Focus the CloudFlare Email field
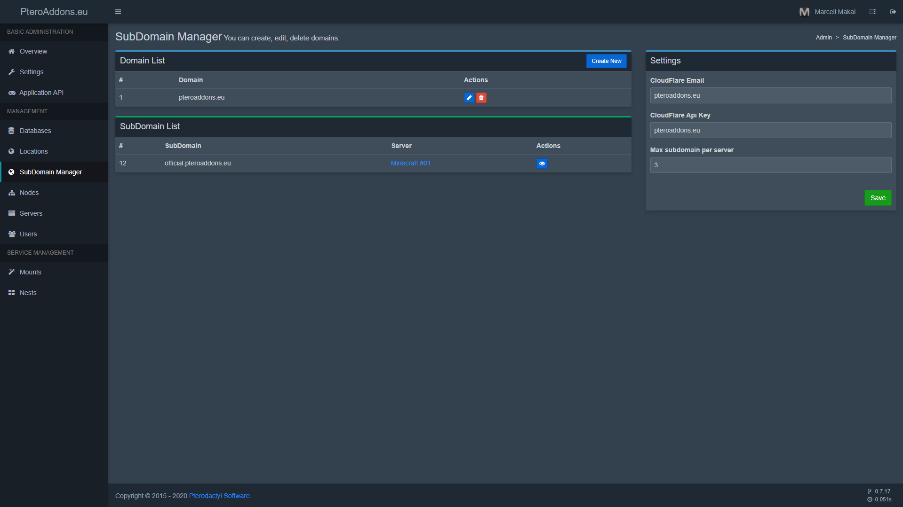The width and height of the screenshot is (903, 507). coord(770,95)
